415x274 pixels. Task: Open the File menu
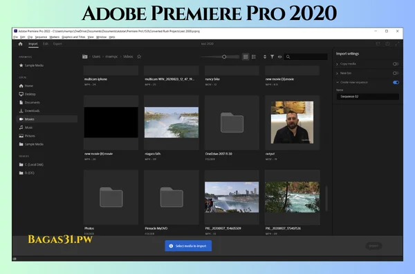[16, 37]
